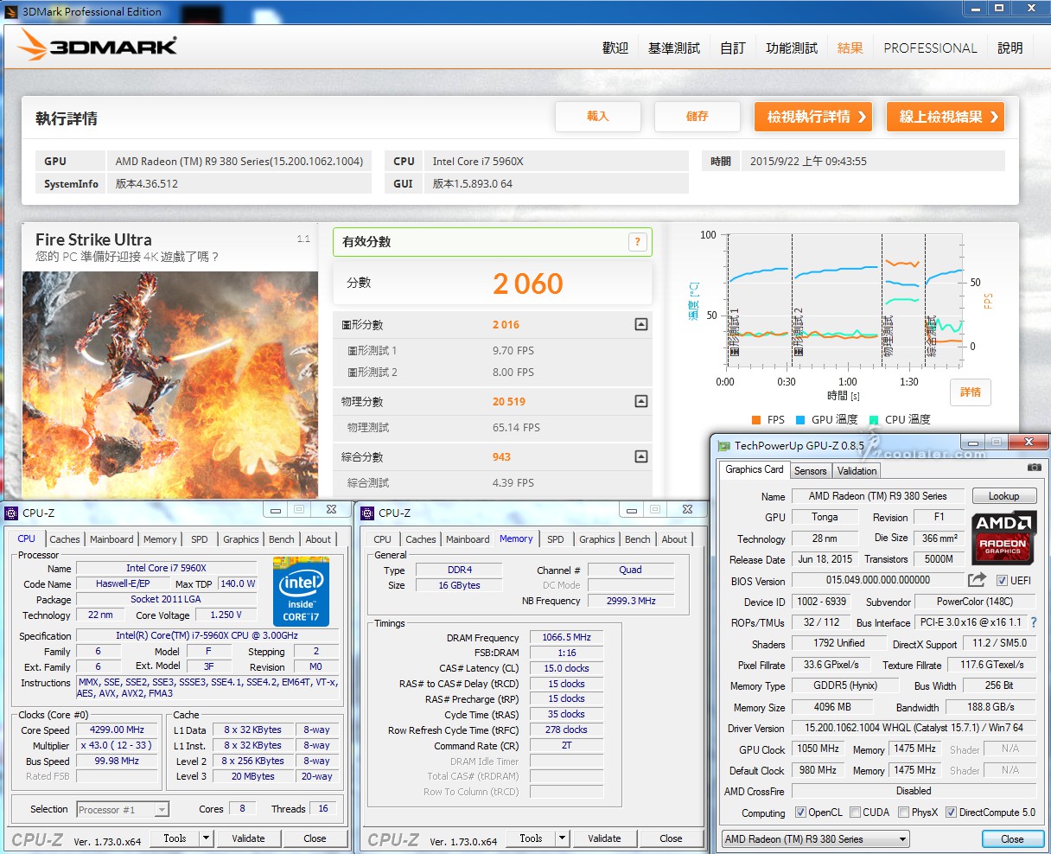Collapse the 圖形分數 section
This screenshot has height=854, width=1051.
coord(640,324)
